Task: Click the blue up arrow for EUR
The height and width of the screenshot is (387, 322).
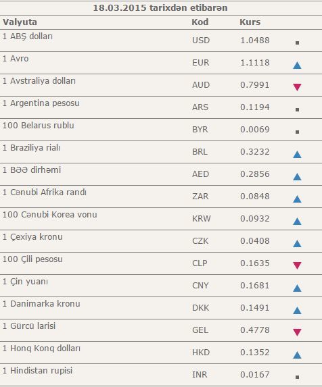Action: pyautogui.click(x=297, y=66)
